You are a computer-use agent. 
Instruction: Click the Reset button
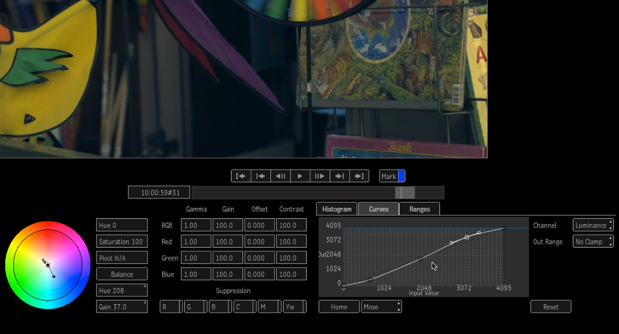550,307
